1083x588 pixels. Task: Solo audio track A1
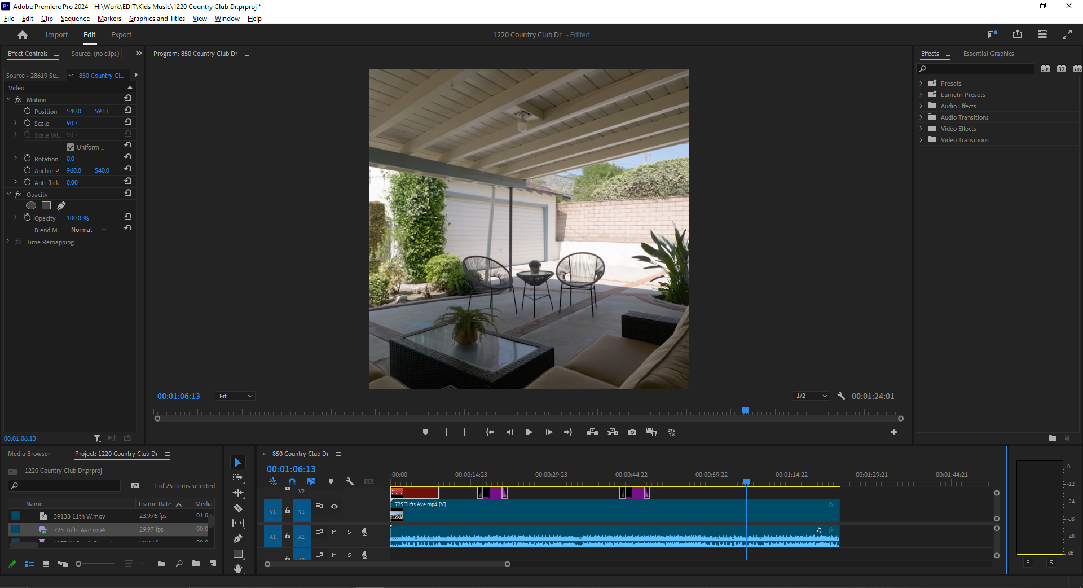coord(349,532)
